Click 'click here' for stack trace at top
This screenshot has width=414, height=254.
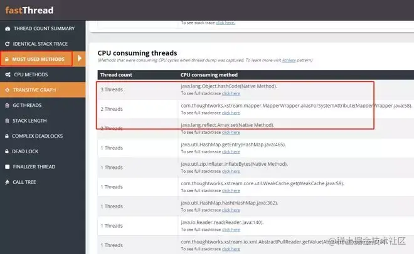pyautogui.click(x=225, y=23)
